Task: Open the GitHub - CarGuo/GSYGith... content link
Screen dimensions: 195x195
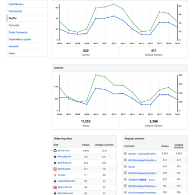Action: [143, 154]
